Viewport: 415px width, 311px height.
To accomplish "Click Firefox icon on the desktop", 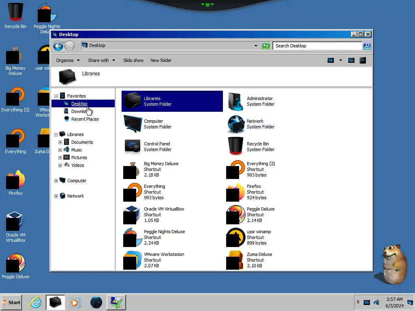I will tap(15, 183).
